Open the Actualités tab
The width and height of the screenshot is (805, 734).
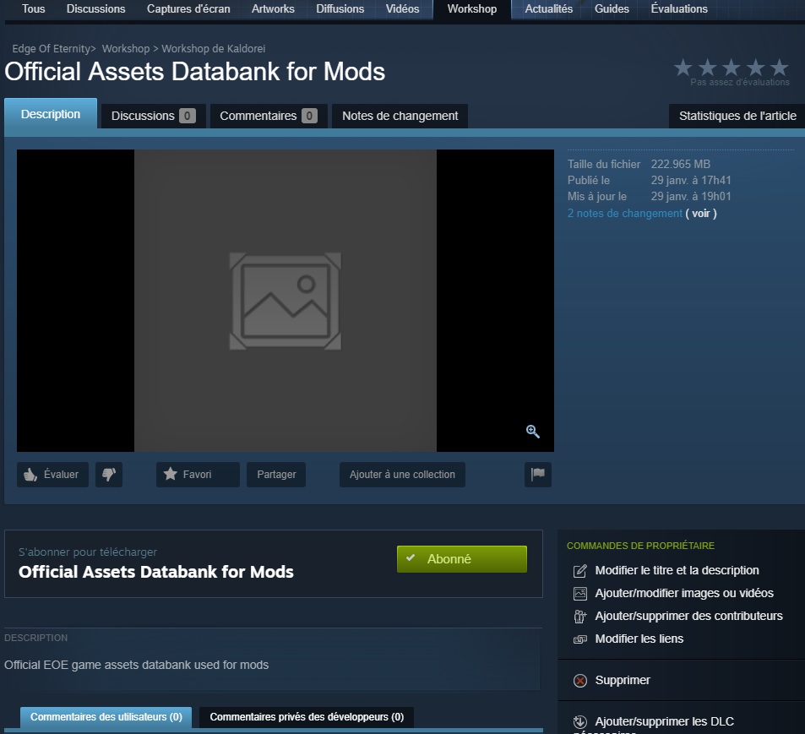tap(549, 8)
